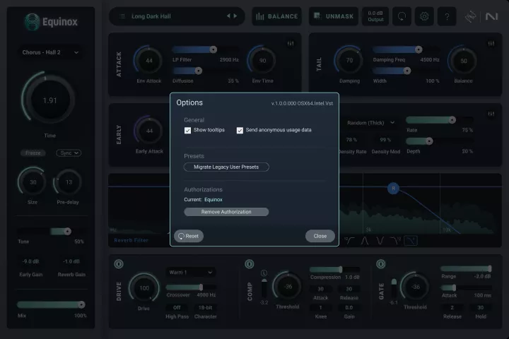Open the settings gear icon
The height and width of the screenshot is (339, 509).
[424, 16]
